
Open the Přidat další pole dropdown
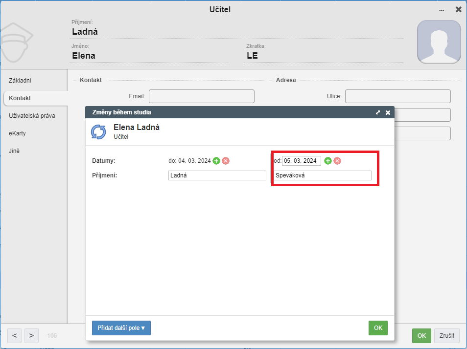121,328
